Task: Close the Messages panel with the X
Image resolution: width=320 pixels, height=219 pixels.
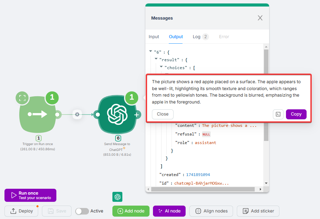Action: pyautogui.click(x=260, y=18)
